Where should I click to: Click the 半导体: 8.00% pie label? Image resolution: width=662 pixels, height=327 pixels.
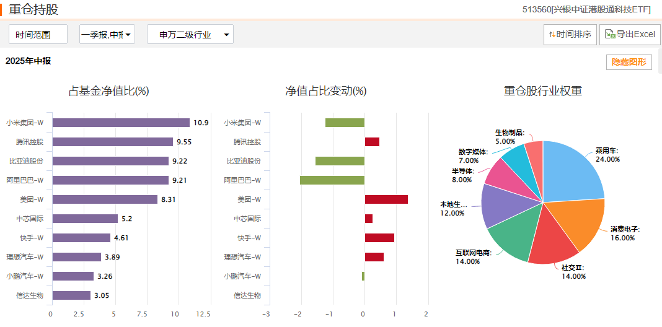(x=462, y=175)
